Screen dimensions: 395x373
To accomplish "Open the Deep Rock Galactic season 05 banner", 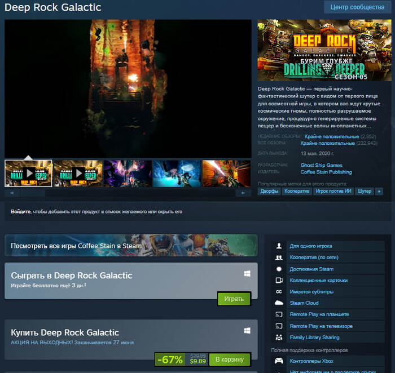I will point(324,50).
